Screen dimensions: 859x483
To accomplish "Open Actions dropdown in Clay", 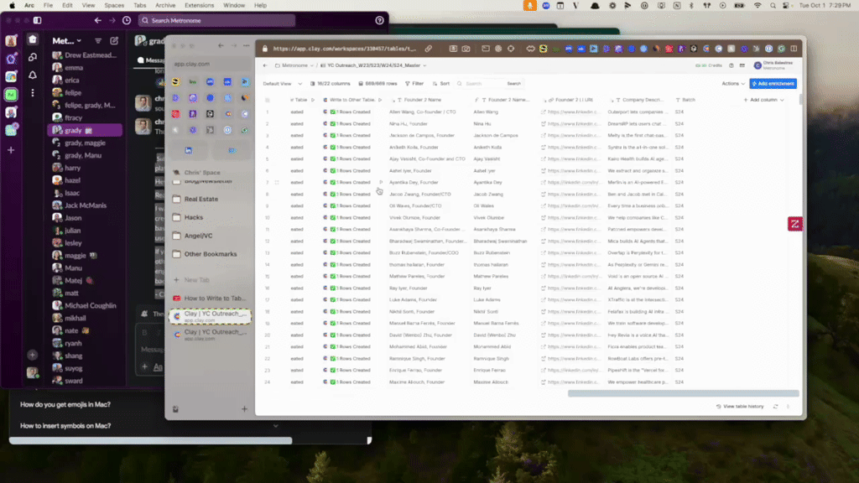I will click(733, 84).
